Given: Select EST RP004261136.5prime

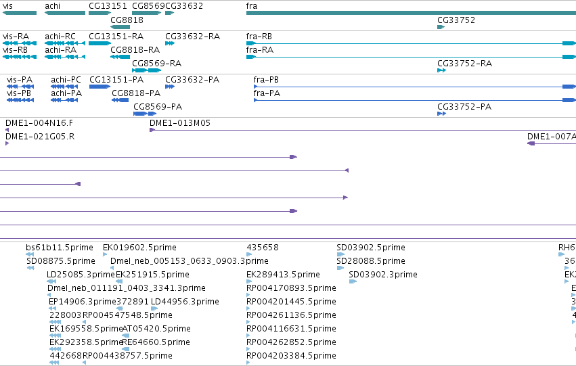Looking at the screenshot, I should [x=248, y=322].
